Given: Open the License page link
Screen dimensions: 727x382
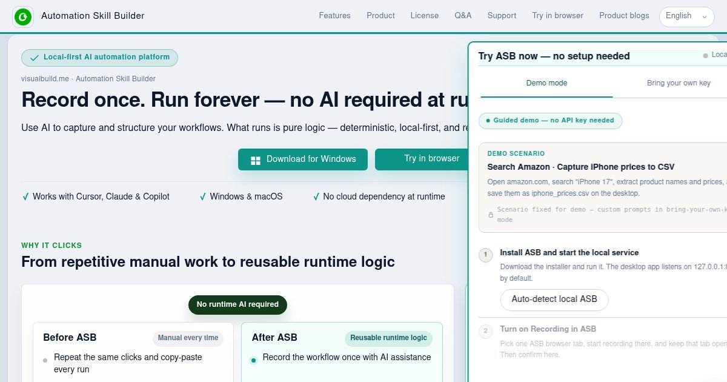Looking at the screenshot, I should click(x=425, y=16).
